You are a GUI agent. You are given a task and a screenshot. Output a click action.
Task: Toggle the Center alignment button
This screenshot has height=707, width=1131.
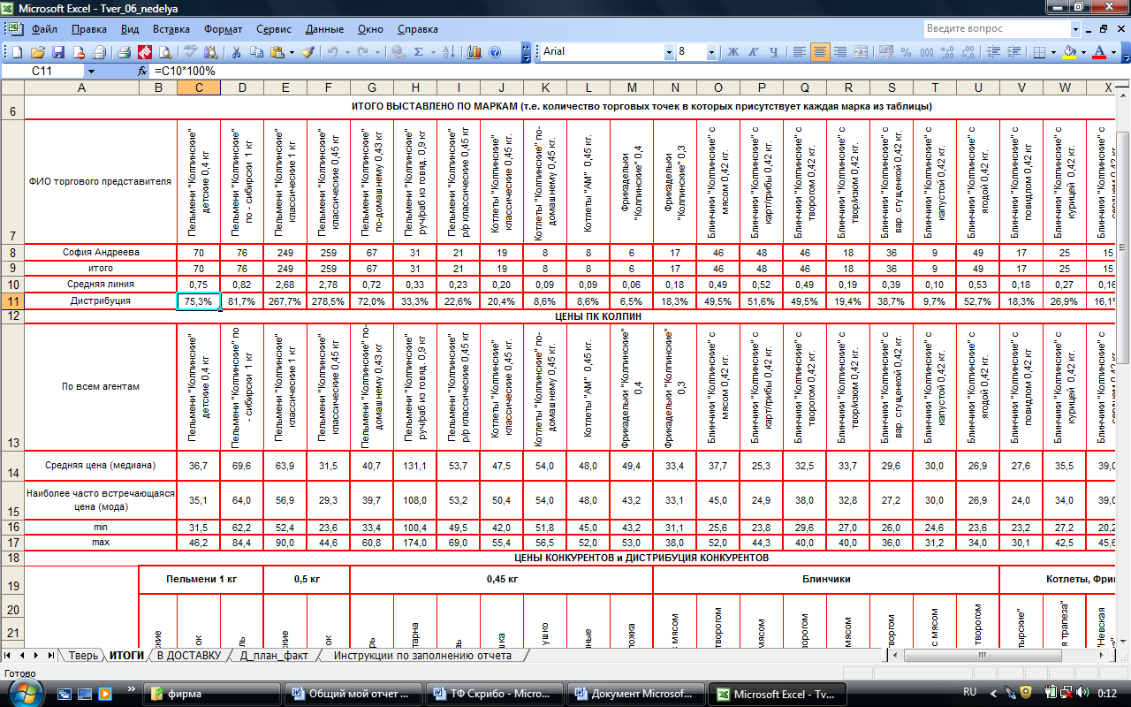pos(820,52)
